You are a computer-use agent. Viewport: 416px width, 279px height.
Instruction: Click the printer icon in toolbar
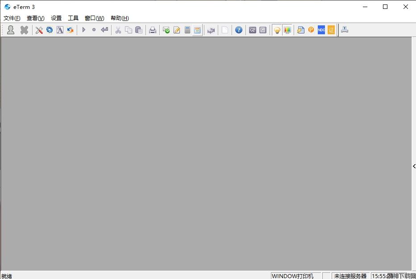click(x=153, y=30)
